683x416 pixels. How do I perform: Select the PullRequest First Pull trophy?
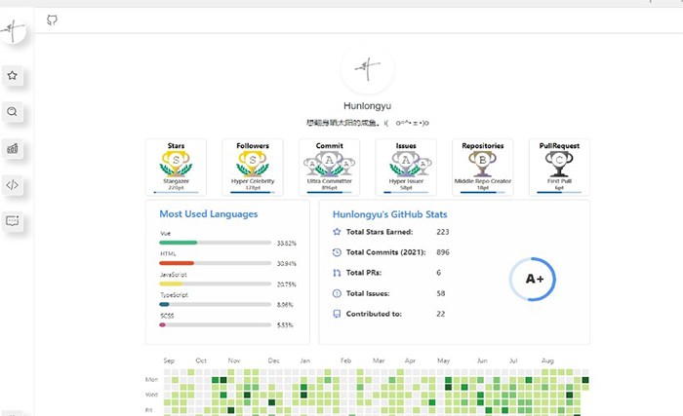pos(559,168)
